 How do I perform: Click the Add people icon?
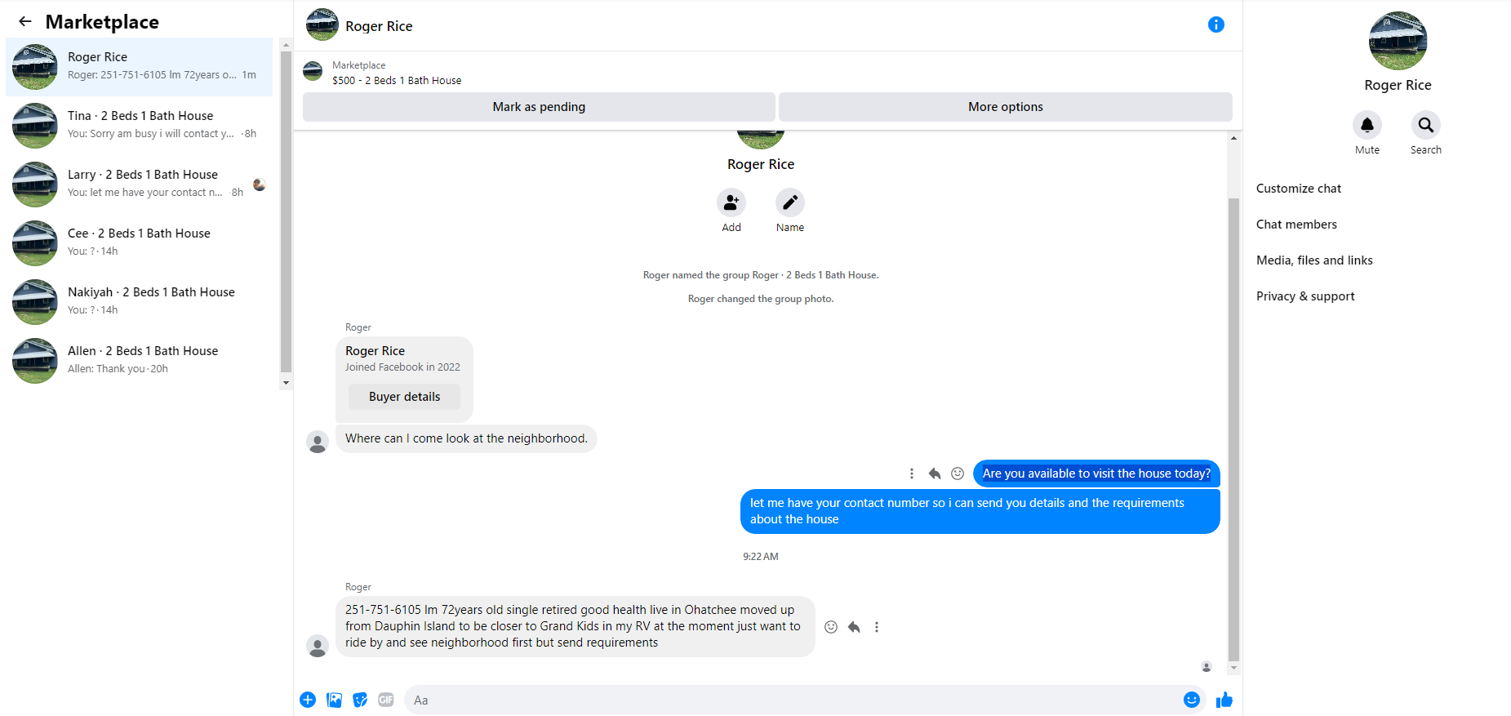(731, 202)
